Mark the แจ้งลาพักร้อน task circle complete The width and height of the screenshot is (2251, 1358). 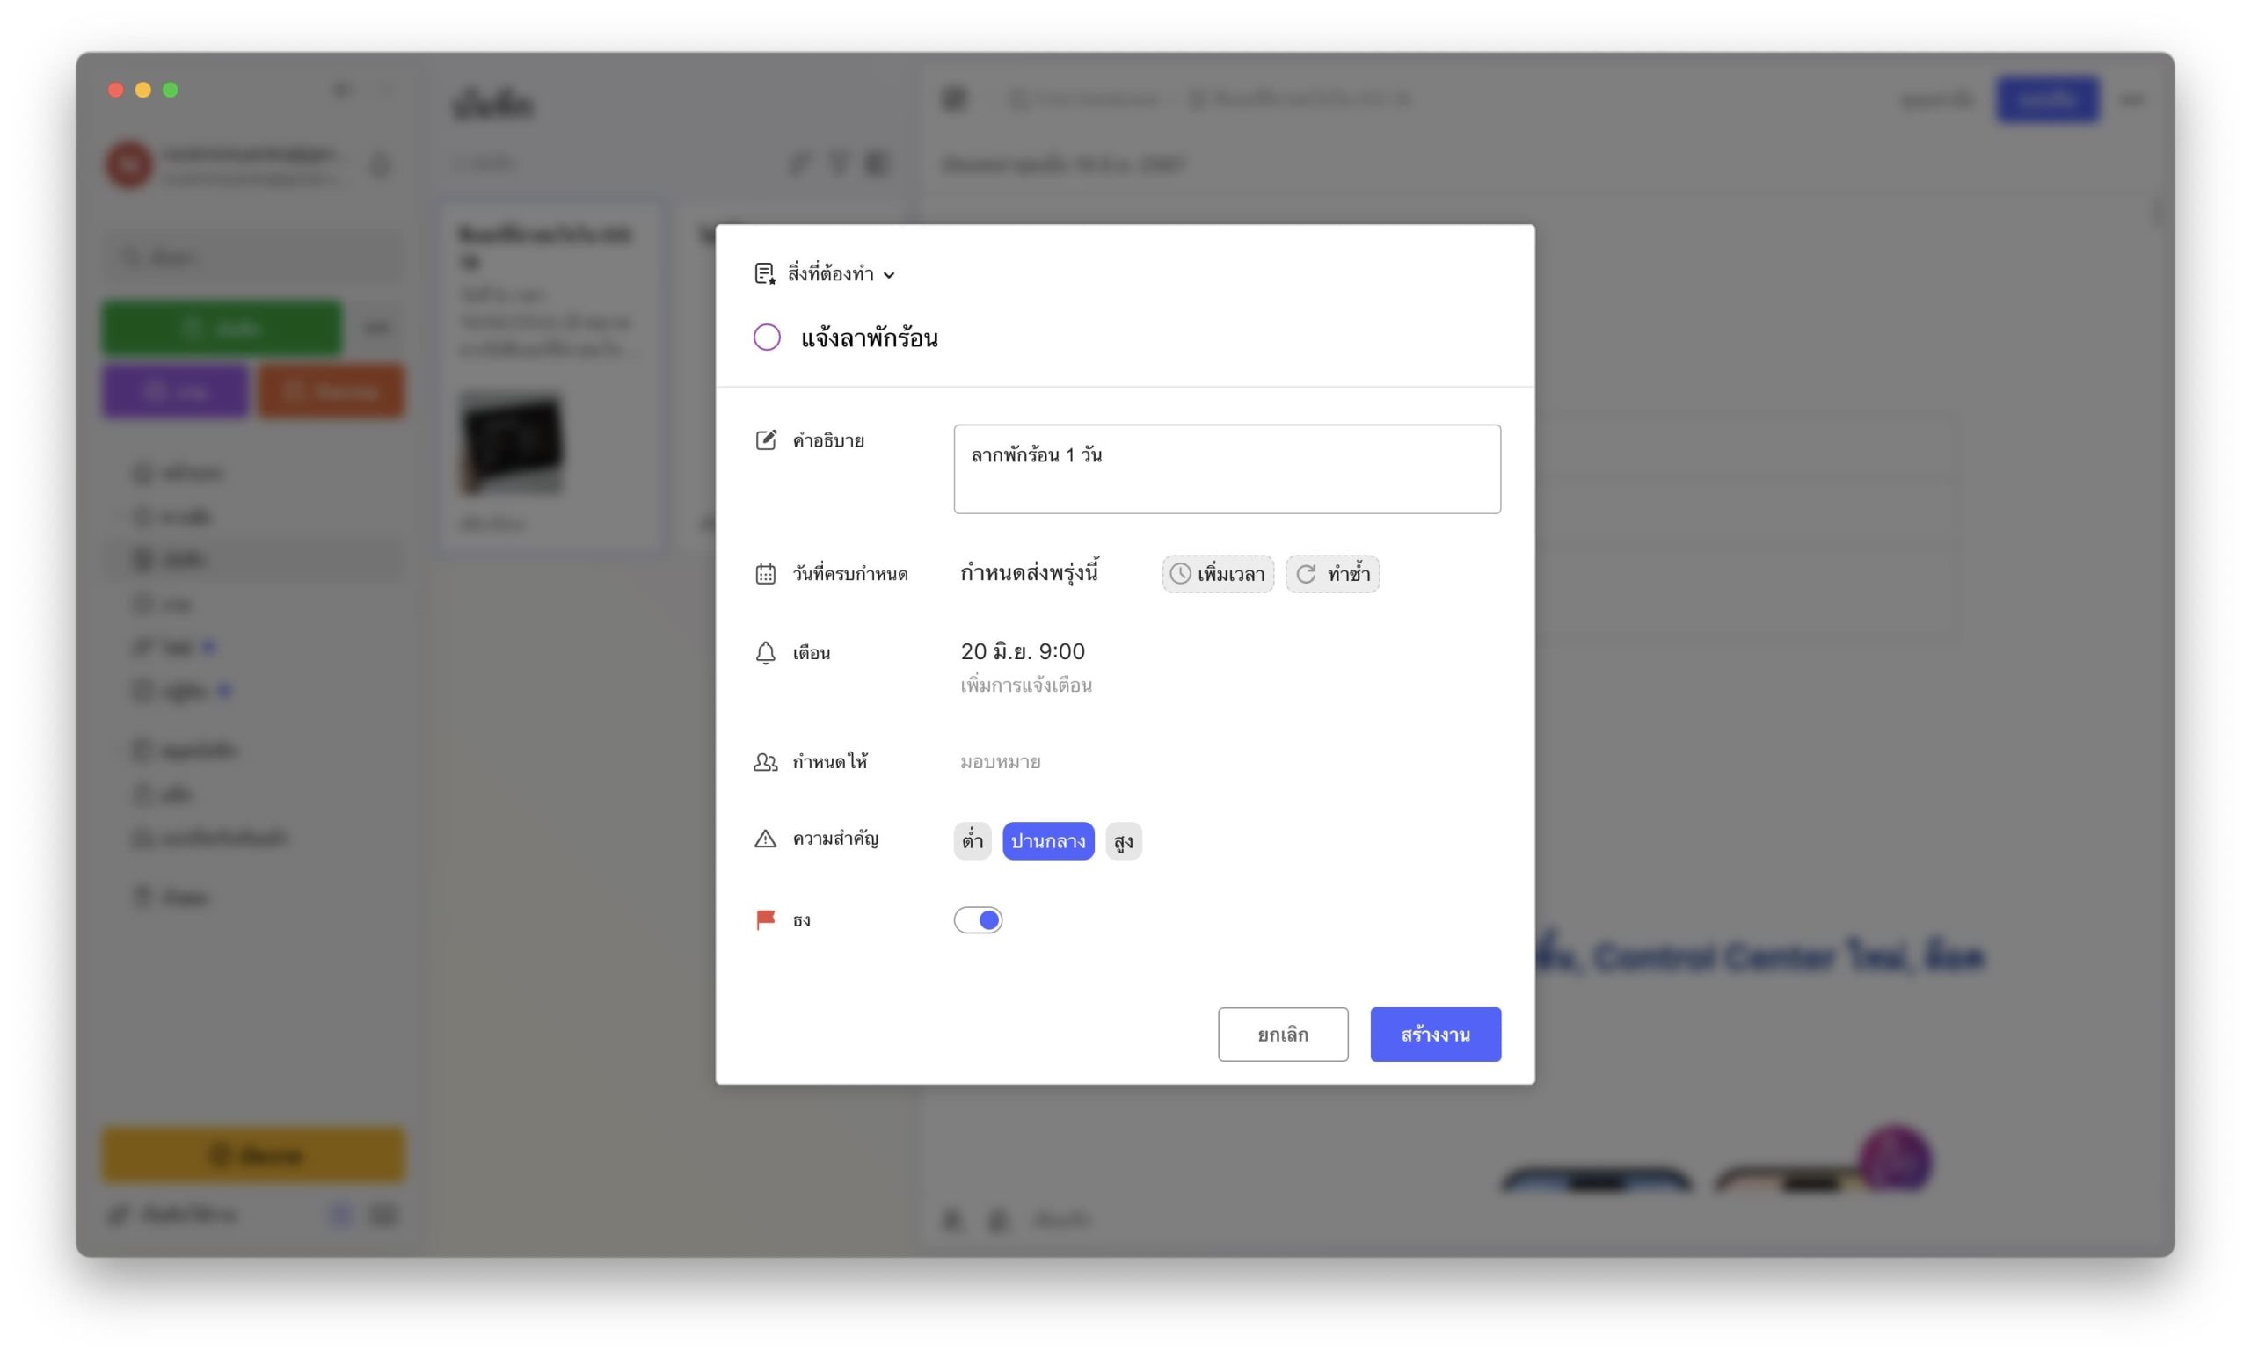[767, 338]
